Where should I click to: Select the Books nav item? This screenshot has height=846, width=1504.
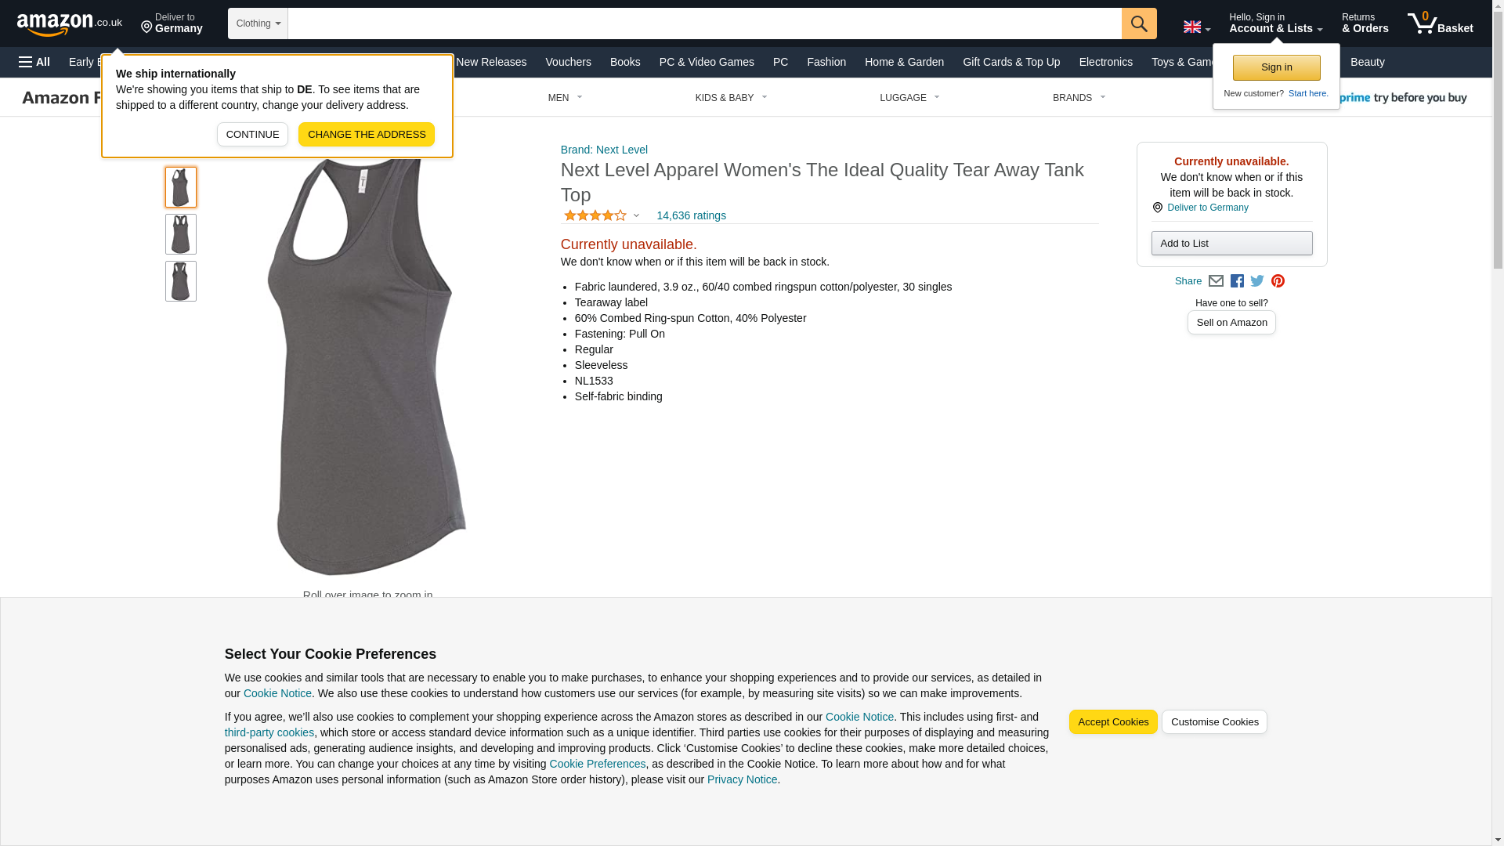(x=625, y=62)
